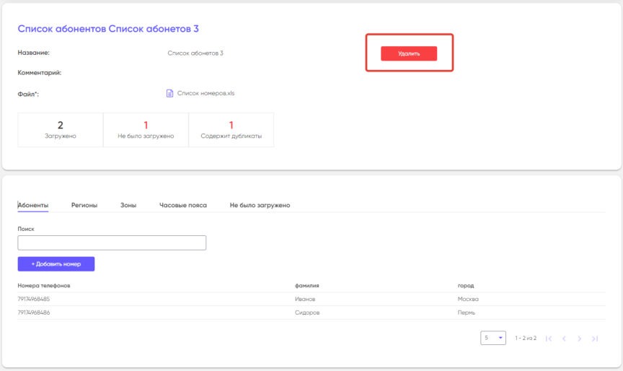The image size is (623, 371).
Task: Click the город column header
Action: 465,285
